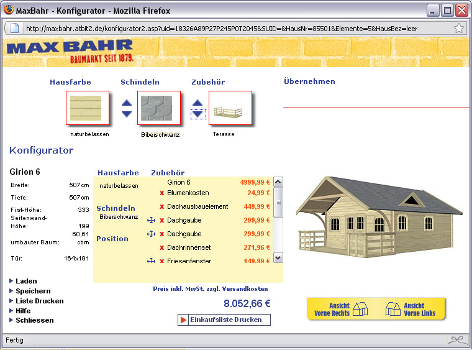Click the move-position icon beside Friesenfenster
Screen dimensions: 472x350
[151, 261]
